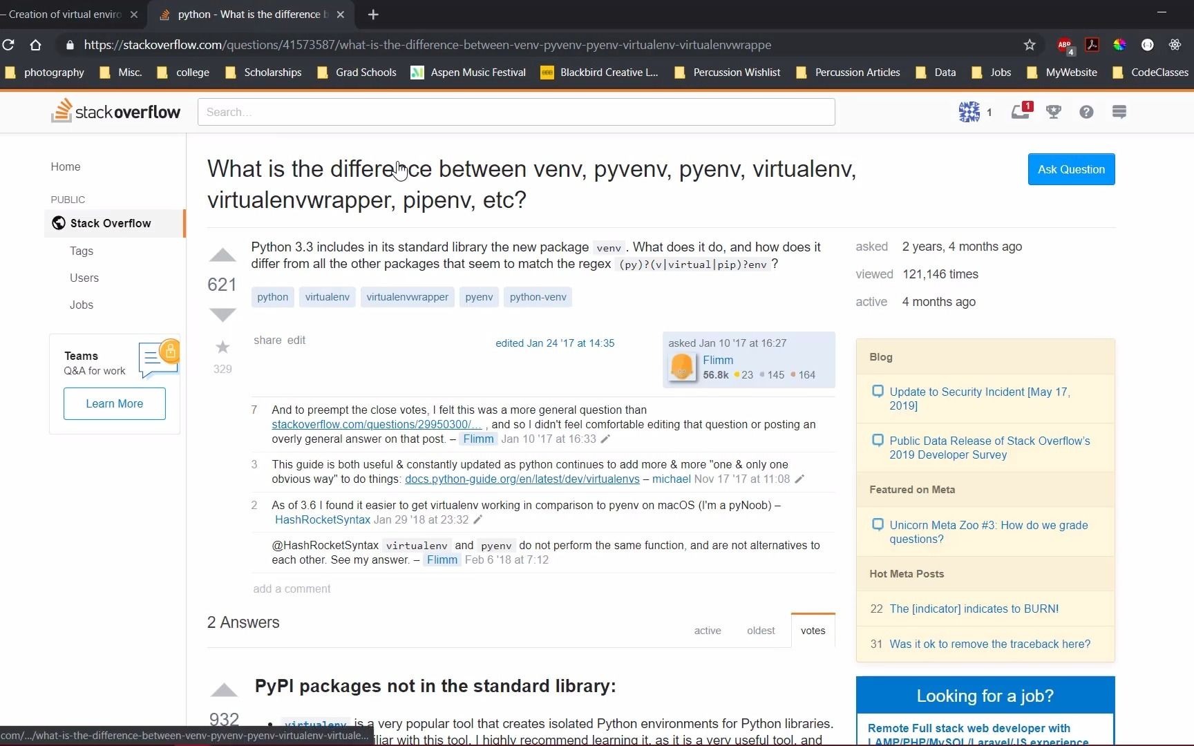Edit the HashRocketSyntax comment with pencil icon
This screenshot has height=746, width=1194.
point(477,519)
